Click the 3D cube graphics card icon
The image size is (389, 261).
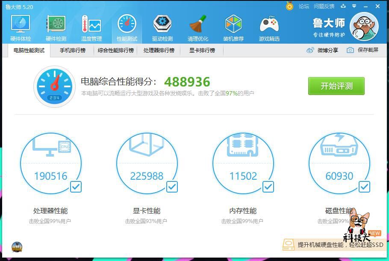(146, 145)
